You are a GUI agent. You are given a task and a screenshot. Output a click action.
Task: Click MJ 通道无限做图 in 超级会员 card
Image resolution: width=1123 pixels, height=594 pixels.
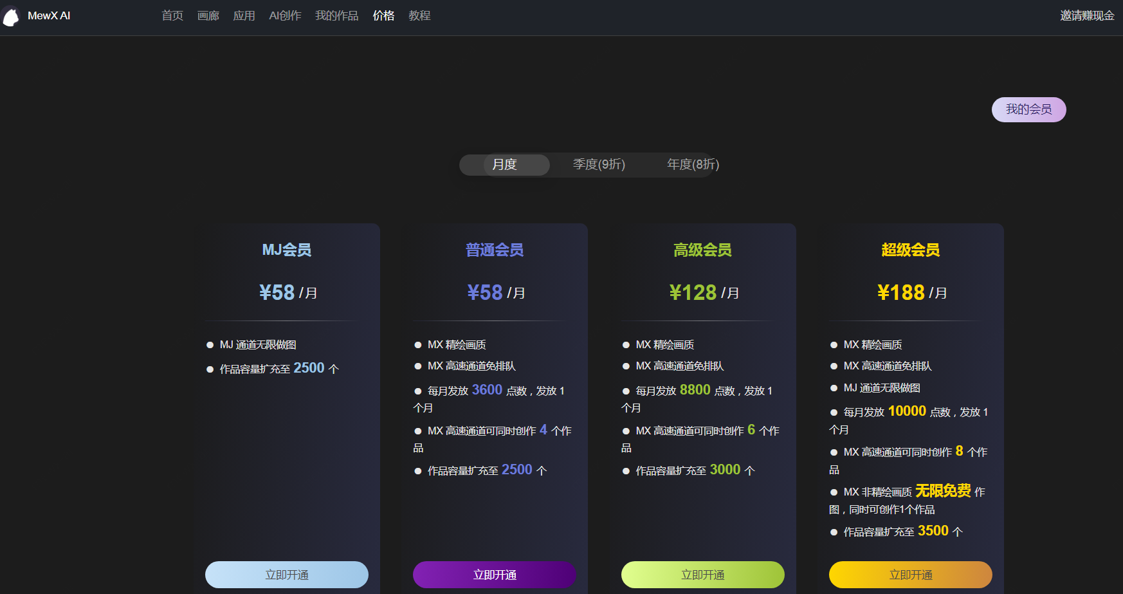click(x=882, y=388)
